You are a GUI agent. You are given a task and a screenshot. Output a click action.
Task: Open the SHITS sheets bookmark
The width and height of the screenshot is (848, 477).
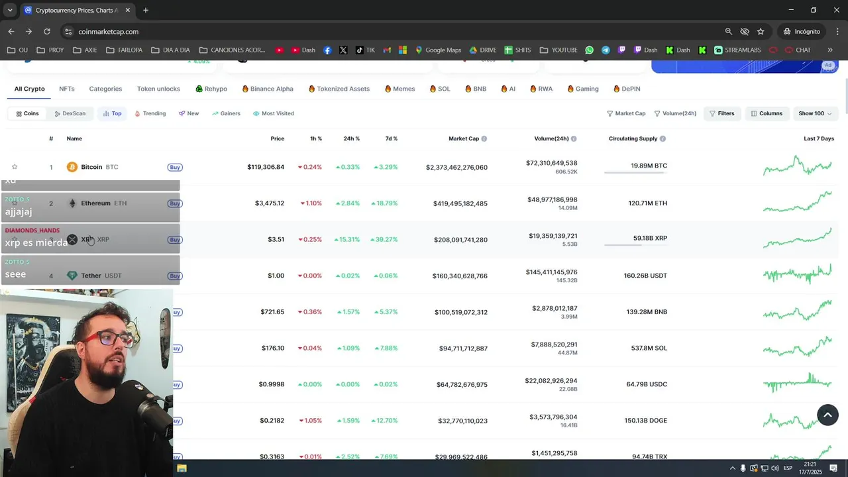(x=517, y=50)
